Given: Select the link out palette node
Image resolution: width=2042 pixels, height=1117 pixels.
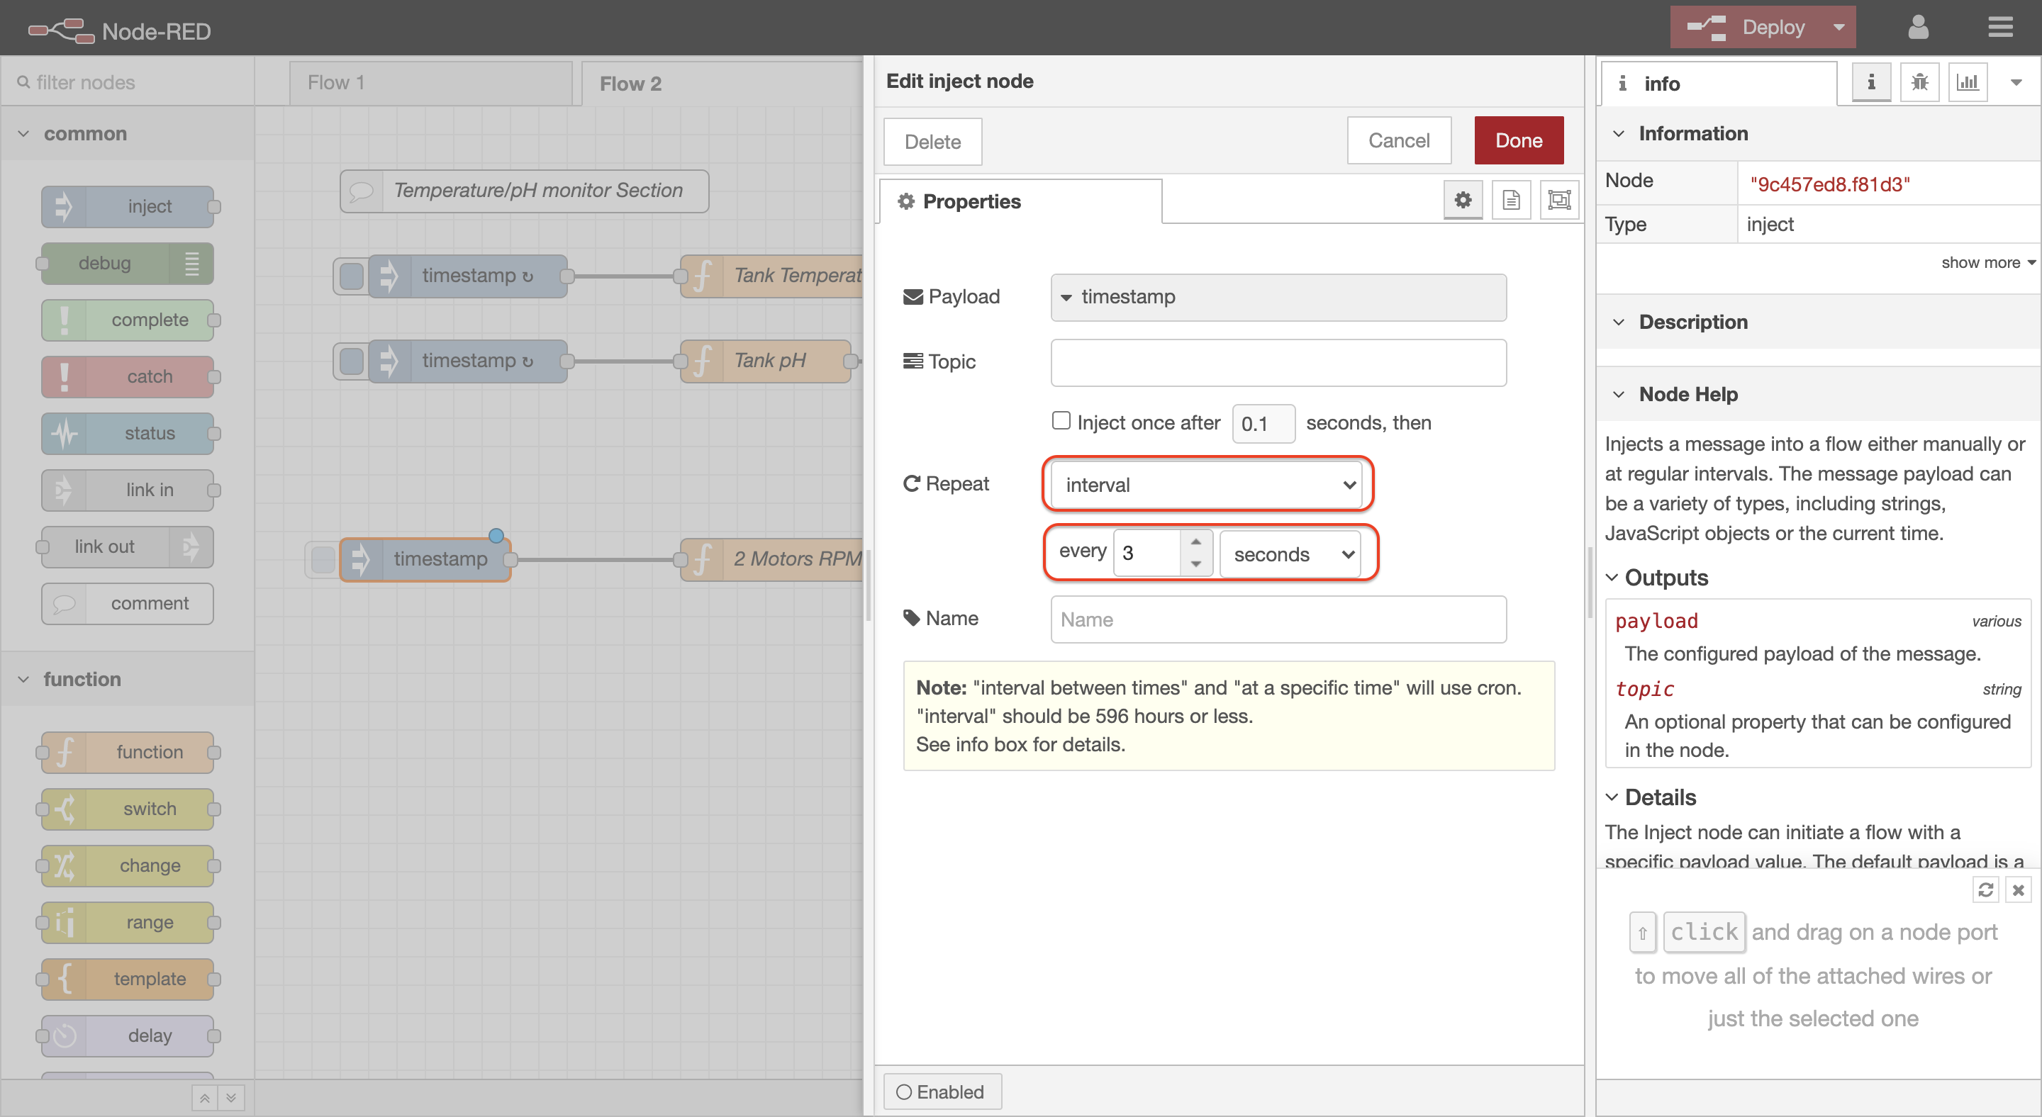Looking at the screenshot, I should (128, 546).
